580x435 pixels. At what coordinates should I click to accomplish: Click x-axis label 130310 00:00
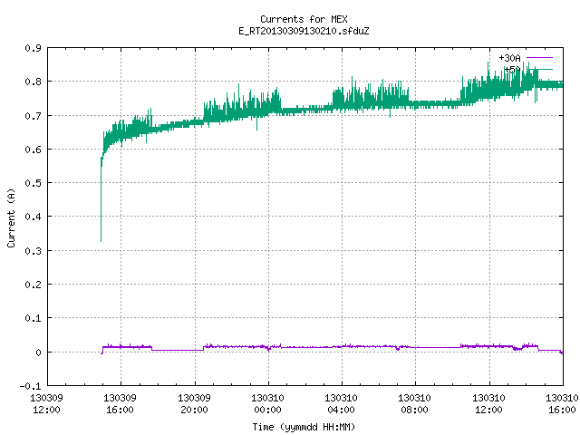click(x=268, y=404)
